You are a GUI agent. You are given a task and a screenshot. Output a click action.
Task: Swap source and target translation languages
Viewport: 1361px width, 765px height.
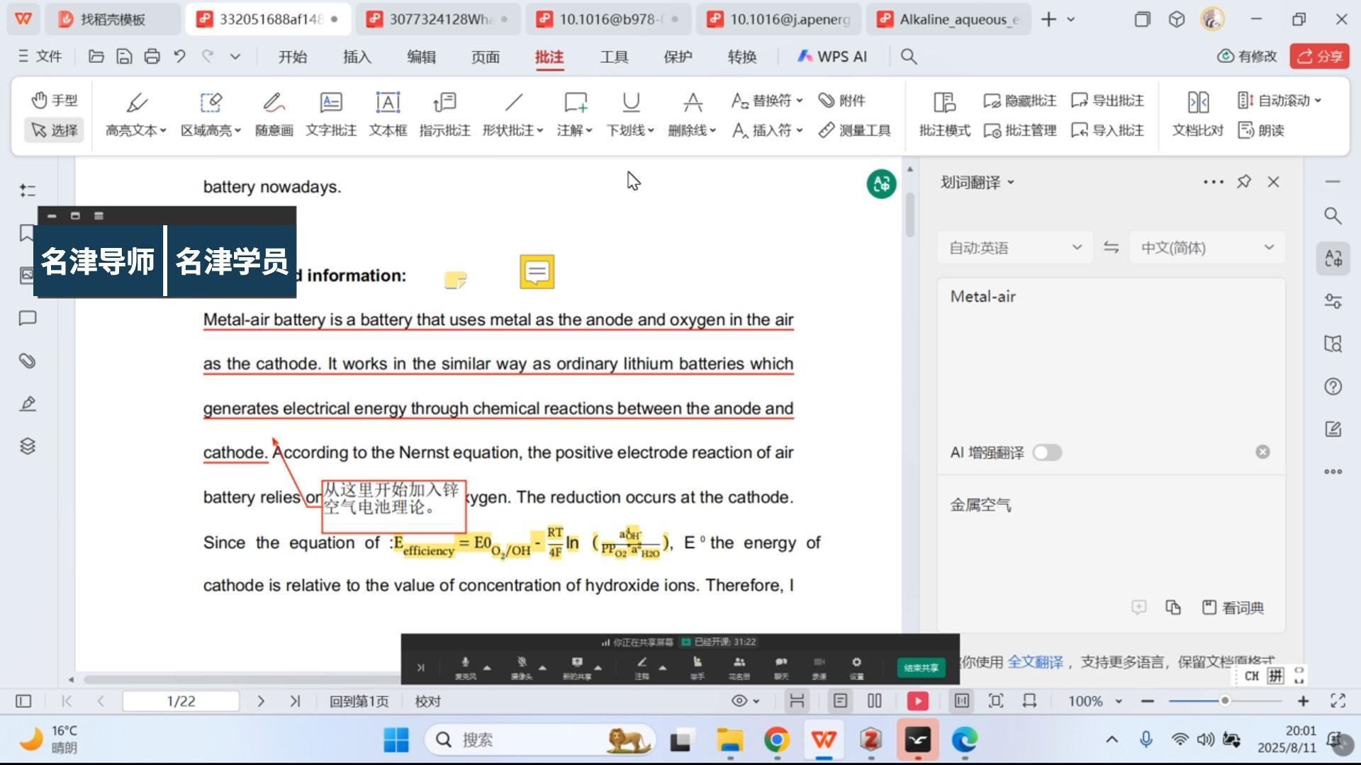click(x=1111, y=248)
